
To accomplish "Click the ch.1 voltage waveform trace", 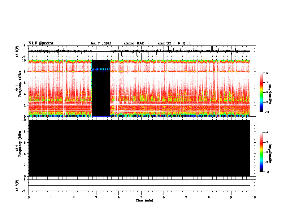I will [x=139, y=51].
